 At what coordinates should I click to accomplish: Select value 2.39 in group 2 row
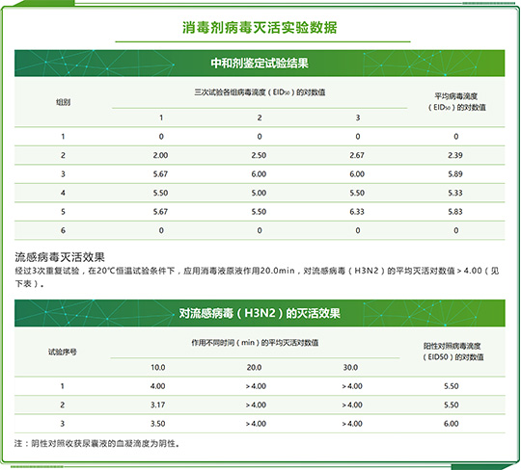[x=455, y=155]
